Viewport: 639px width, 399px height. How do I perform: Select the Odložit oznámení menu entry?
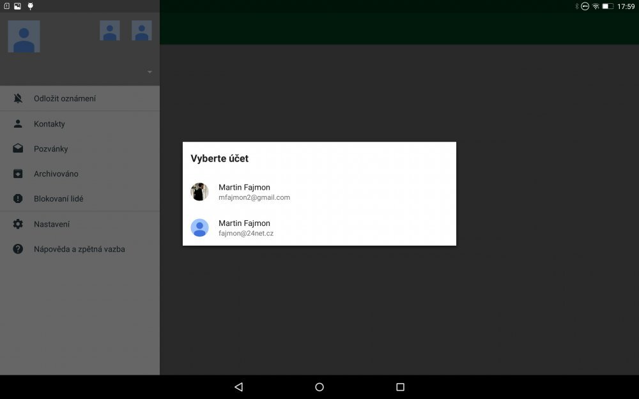tap(65, 98)
